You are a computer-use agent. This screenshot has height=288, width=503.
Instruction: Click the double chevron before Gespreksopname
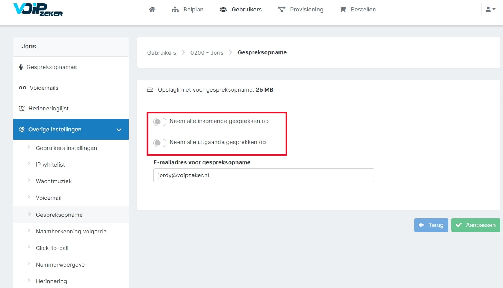click(x=29, y=213)
